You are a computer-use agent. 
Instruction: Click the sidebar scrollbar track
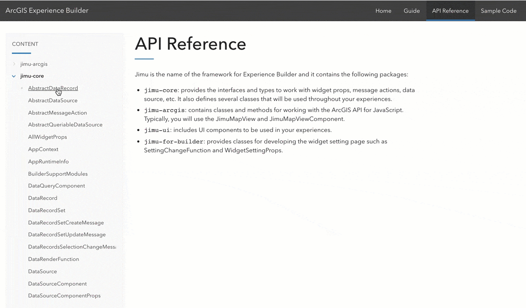pos(123,170)
